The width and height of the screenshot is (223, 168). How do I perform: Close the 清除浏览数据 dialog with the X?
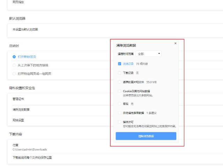pyautogui.click(x=175, y=43)
